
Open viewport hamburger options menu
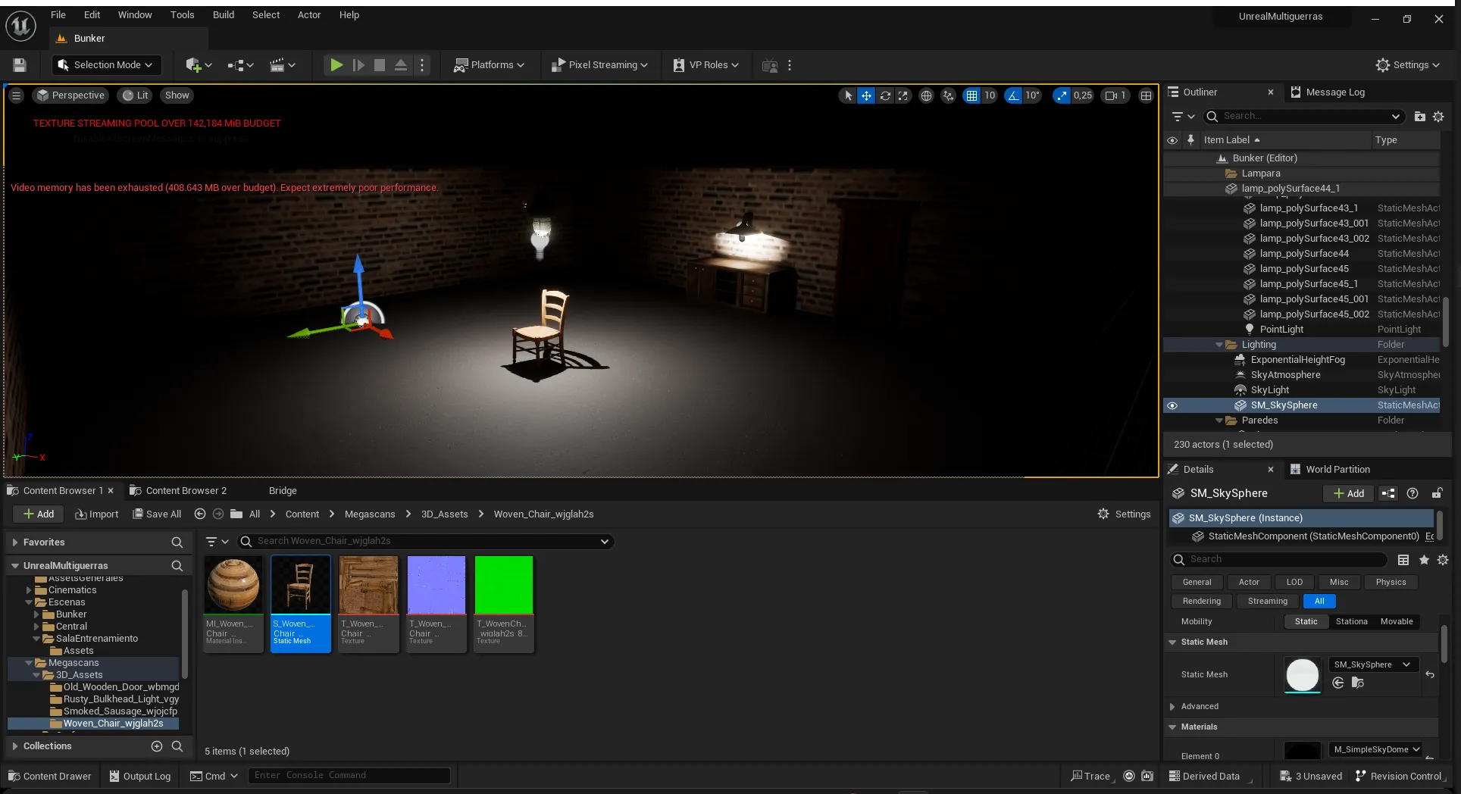click(17, 95)
